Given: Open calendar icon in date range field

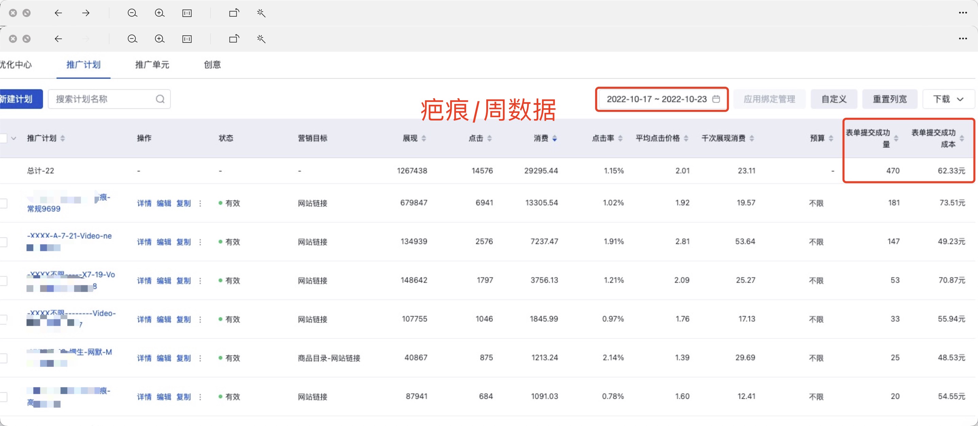Looking at the screenshot, I should tap(716, 99).
